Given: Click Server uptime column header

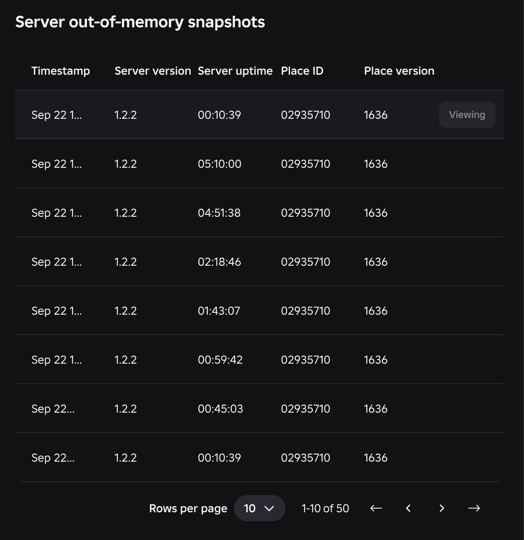Looking at the screenshot, I should (235, 71).
